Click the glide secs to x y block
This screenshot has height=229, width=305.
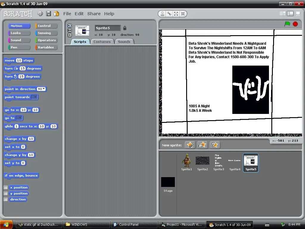31,126
